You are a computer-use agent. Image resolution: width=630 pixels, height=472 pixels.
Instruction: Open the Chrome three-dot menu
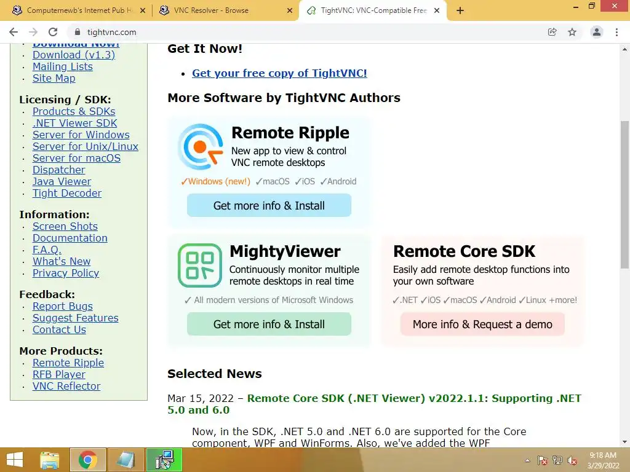616,32
